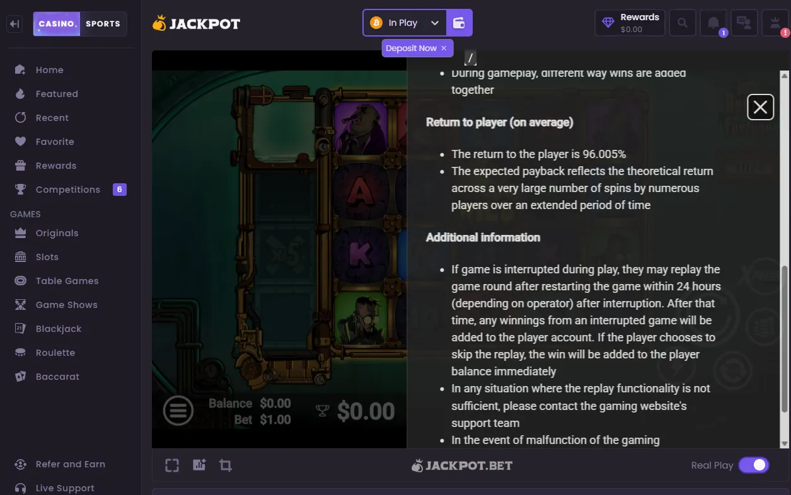This screenshot has width=791, height=495.
Task: Open game stats chart icon
Action: [199, 465]
